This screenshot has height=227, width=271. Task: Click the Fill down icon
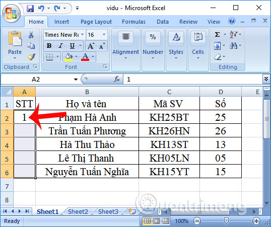(217, 46)
